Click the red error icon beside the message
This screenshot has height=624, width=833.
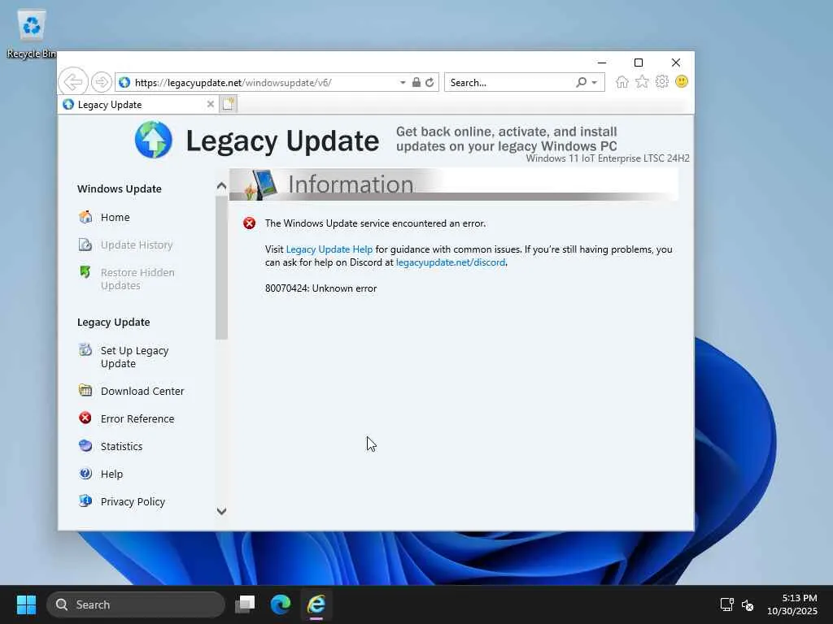[249, 223]
